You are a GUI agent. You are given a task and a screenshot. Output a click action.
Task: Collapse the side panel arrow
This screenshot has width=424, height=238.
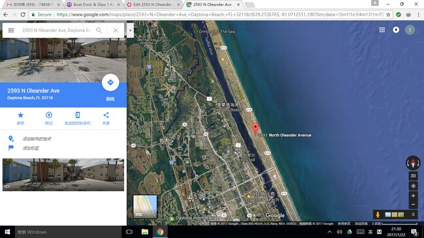130,30
